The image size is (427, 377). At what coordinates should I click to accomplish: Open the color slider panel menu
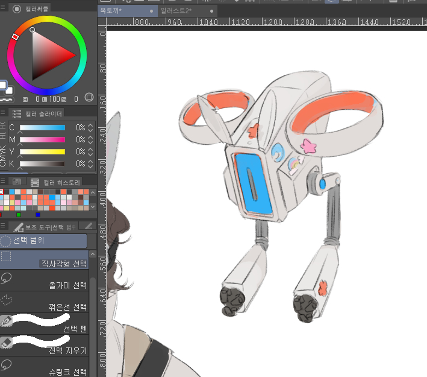point(4,113)
